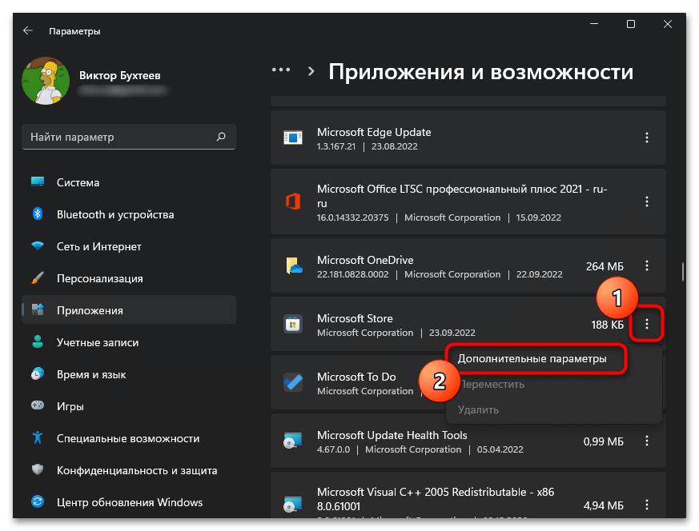Click the search magnifier icon
The height and width of the screenshot is (531, 699).
[x=221, y=137]
